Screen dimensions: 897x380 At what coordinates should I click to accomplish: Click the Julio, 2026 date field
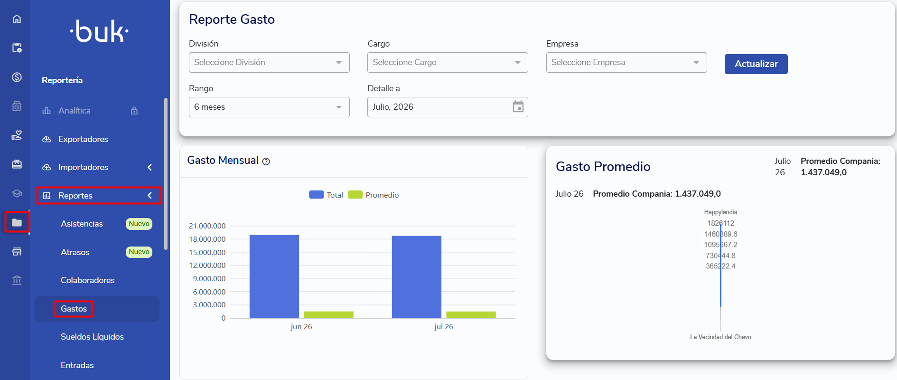tap(448, 107)
